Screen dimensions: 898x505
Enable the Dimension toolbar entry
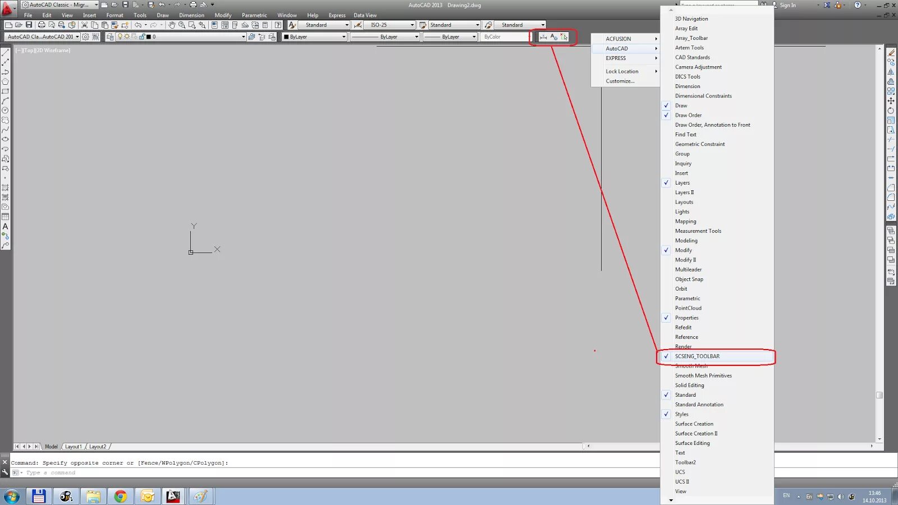(x=717, y=86)
